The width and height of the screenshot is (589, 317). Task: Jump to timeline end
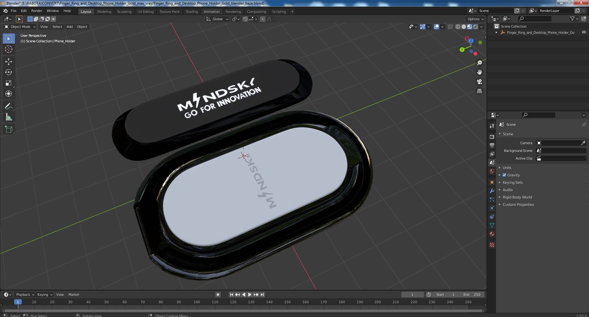(x=262, y=295)
